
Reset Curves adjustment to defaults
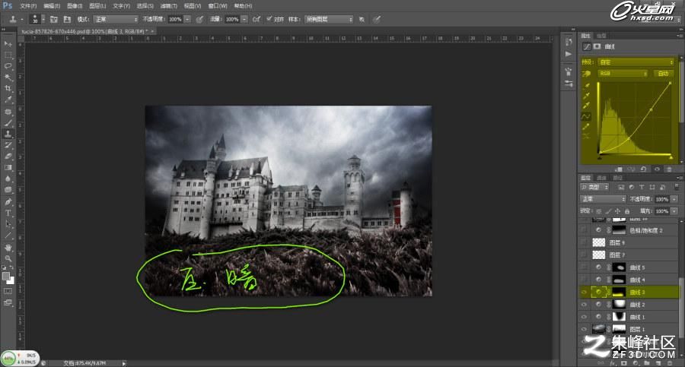click(x=643, y=169)
